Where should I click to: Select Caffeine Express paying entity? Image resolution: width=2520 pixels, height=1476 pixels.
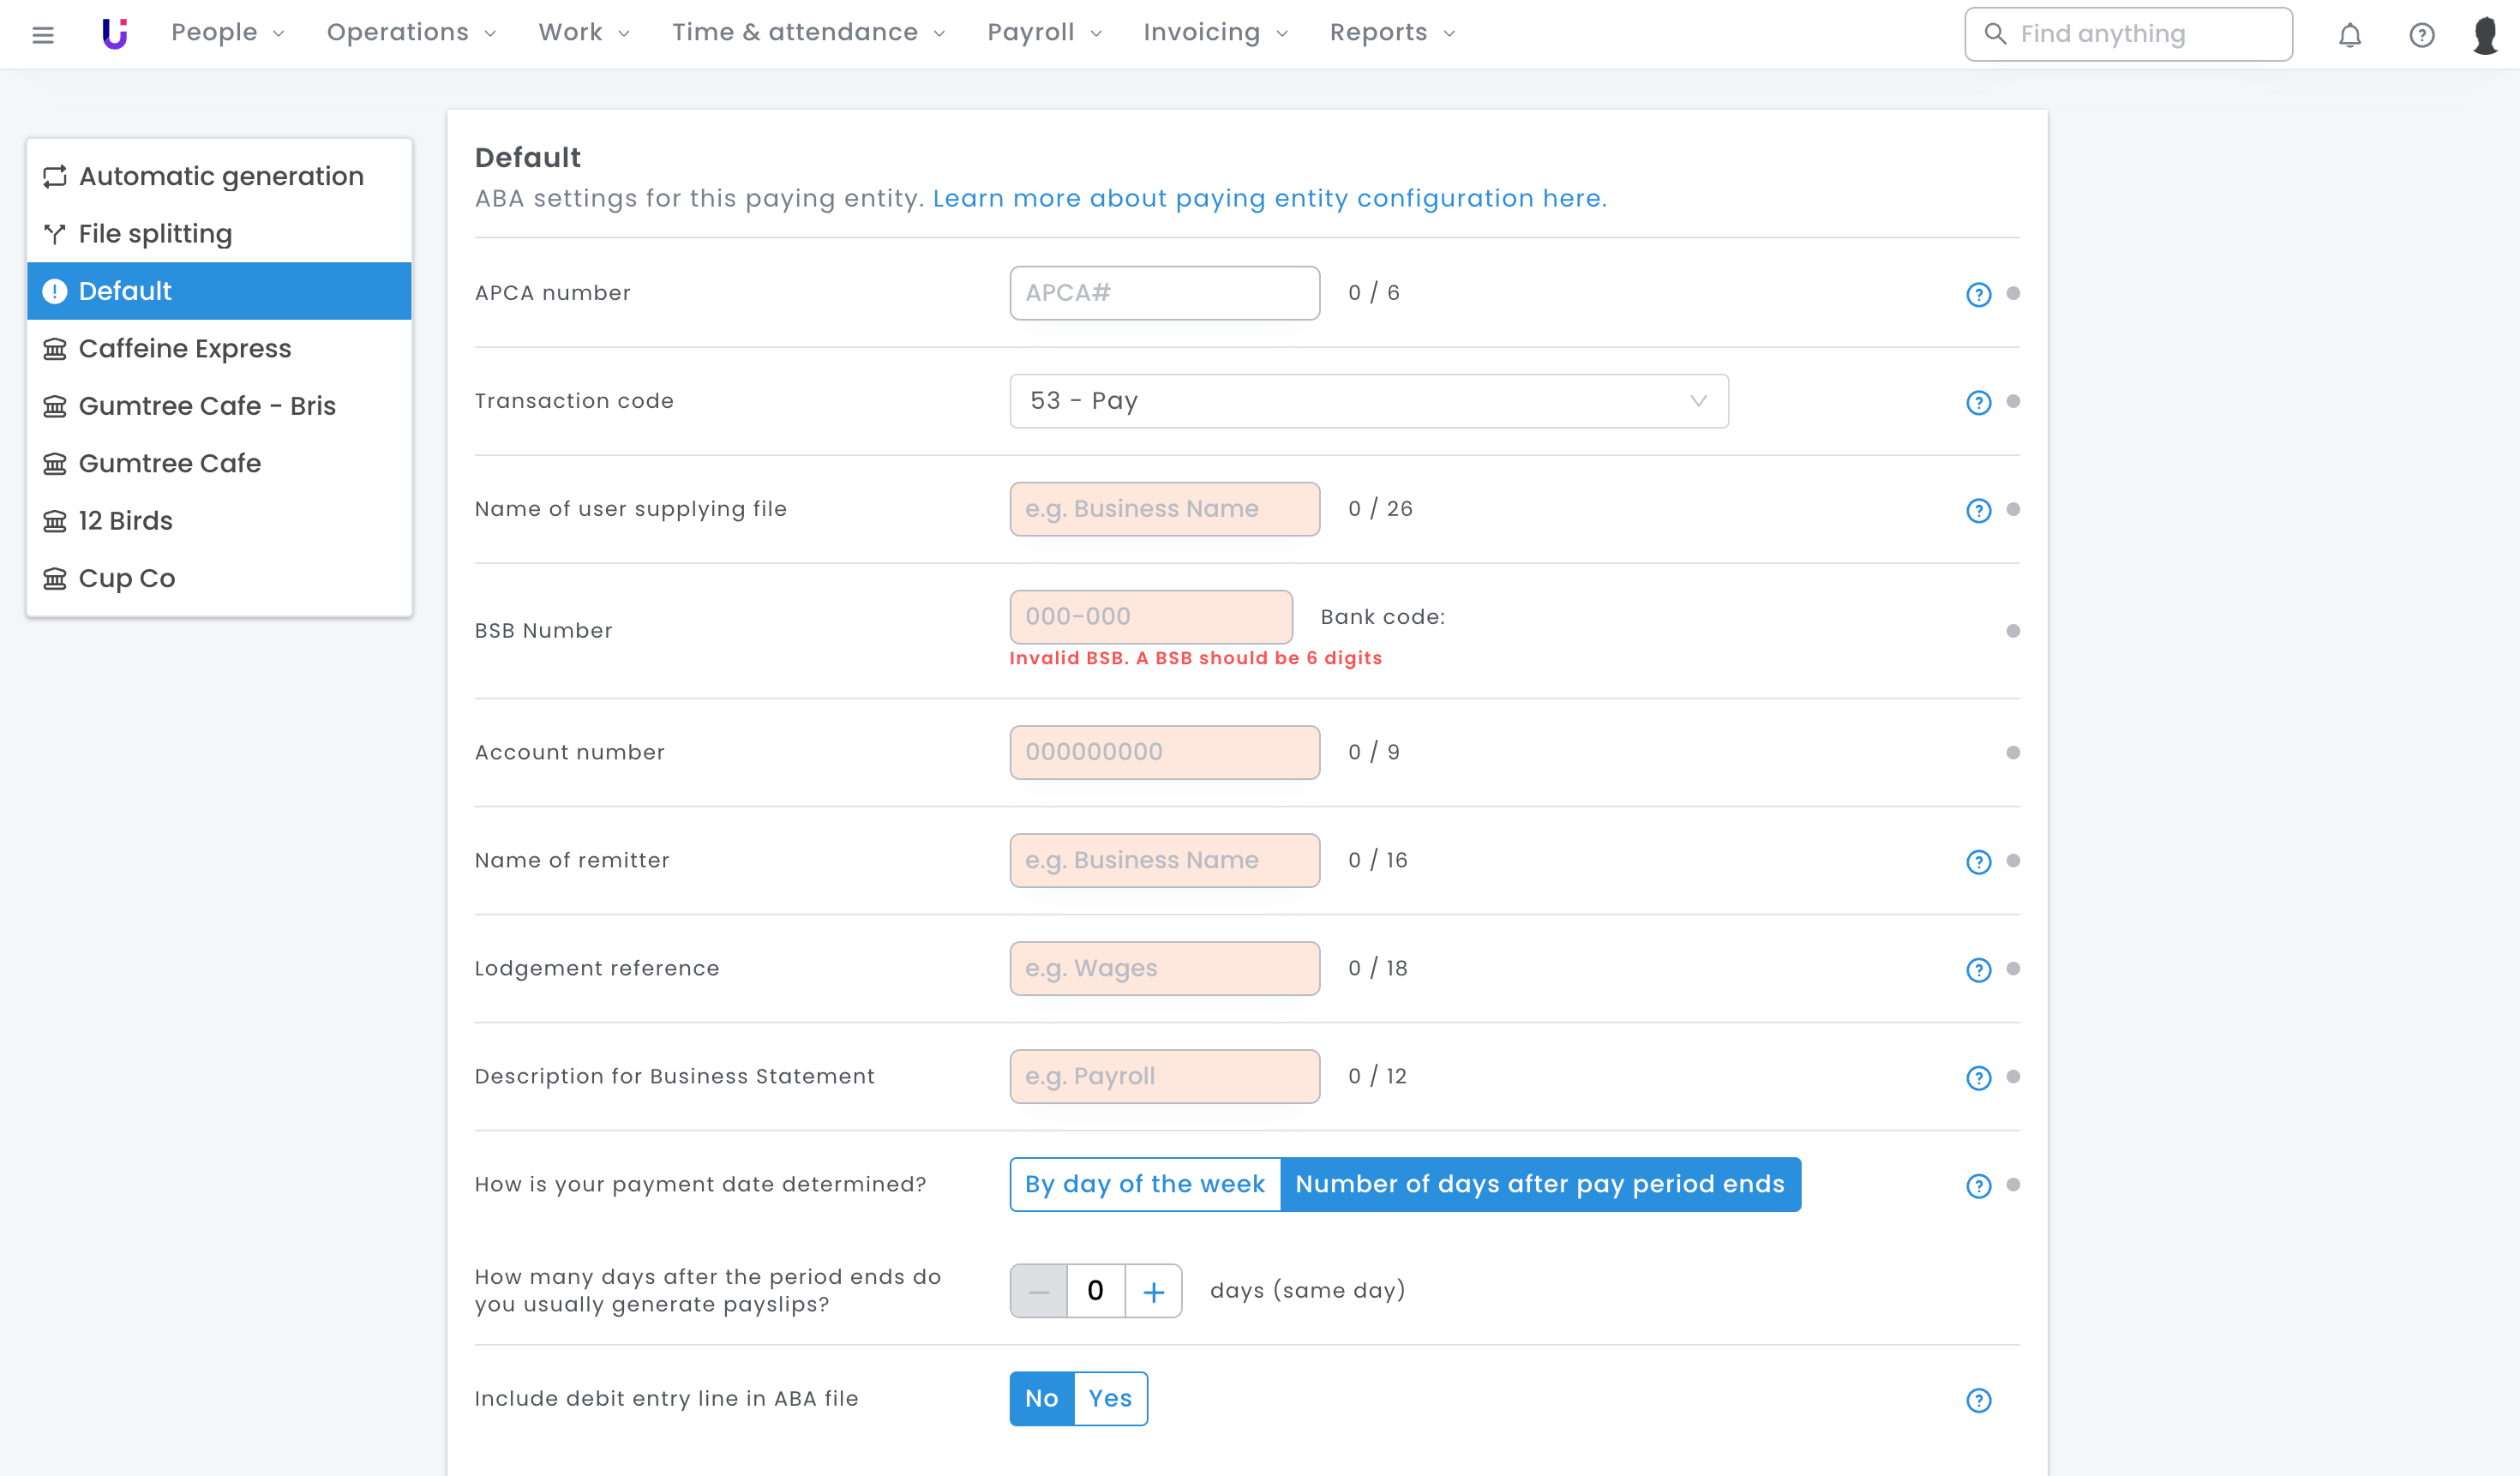(184, 348)
